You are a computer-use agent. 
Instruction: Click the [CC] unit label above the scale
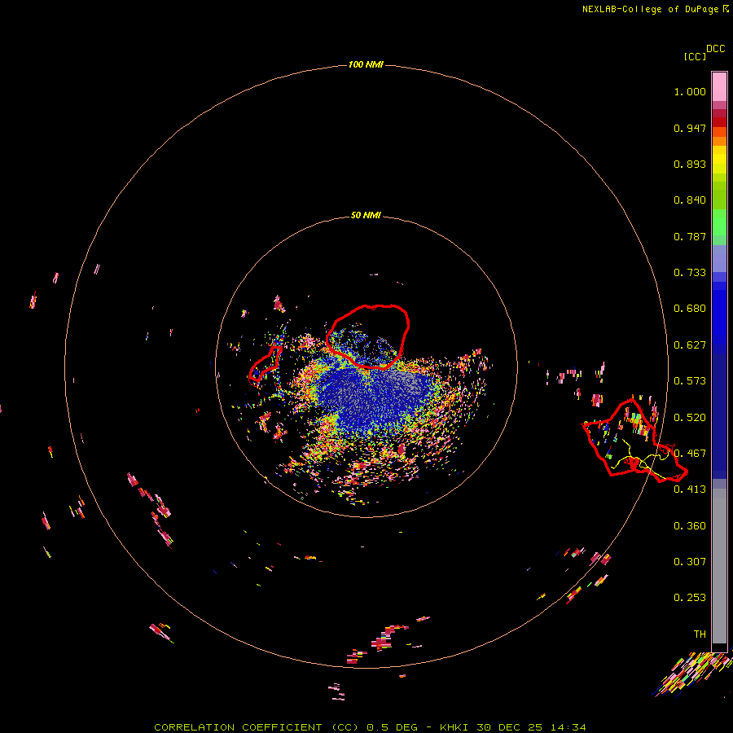click(695, 56)
